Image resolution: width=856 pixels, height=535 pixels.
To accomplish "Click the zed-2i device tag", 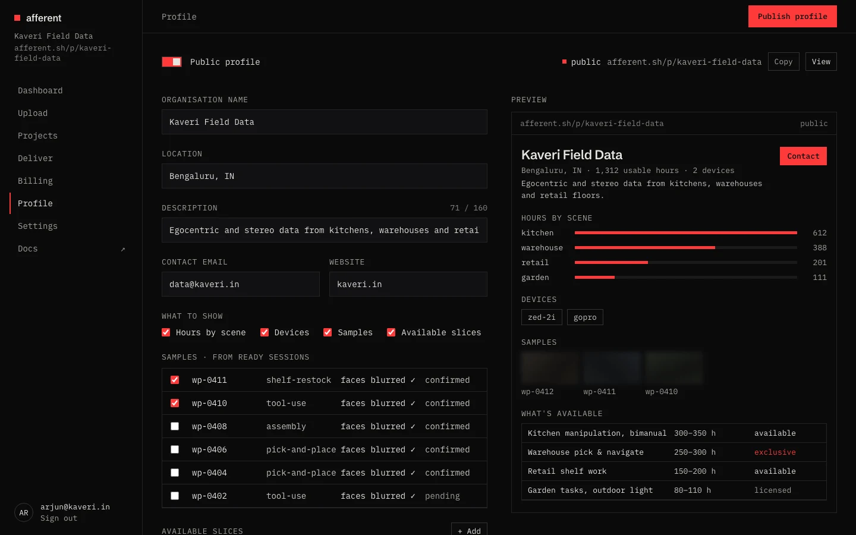I will [542, 317].
